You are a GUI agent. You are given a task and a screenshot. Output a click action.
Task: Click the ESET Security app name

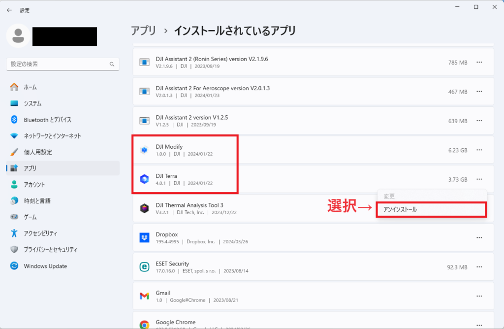[x=172, y=263]
